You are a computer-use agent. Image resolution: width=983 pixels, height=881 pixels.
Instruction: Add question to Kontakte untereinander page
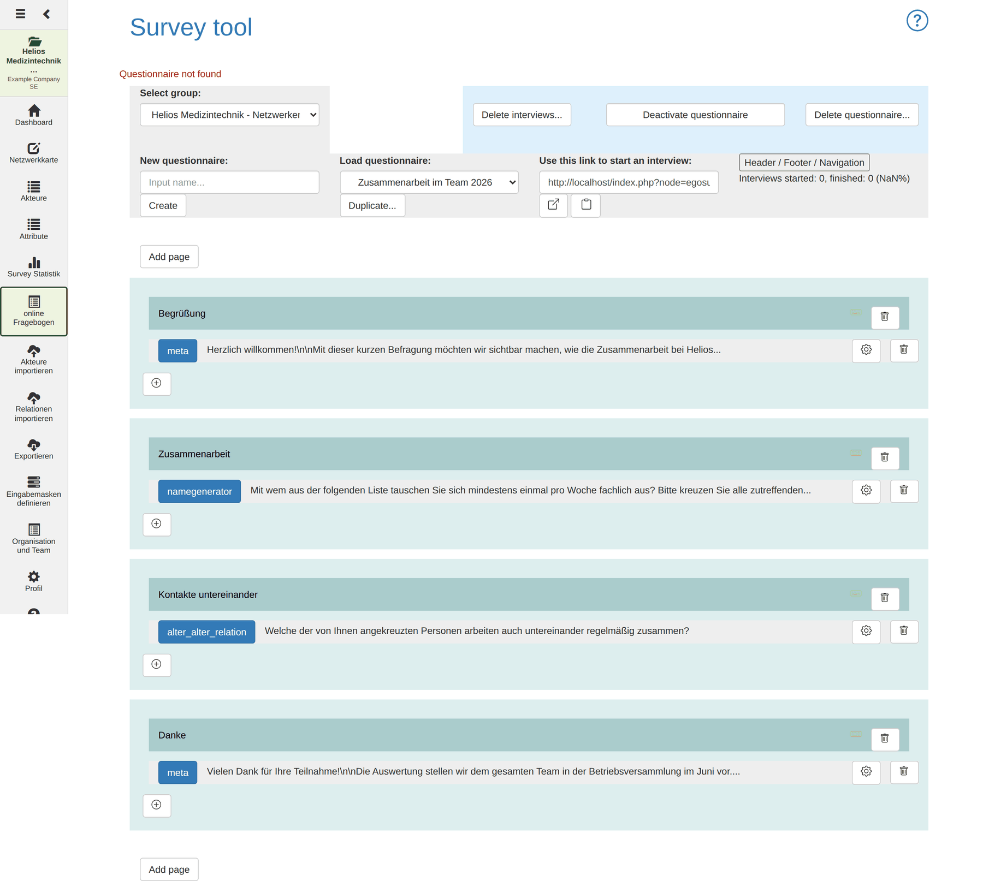tap(157, 664)
